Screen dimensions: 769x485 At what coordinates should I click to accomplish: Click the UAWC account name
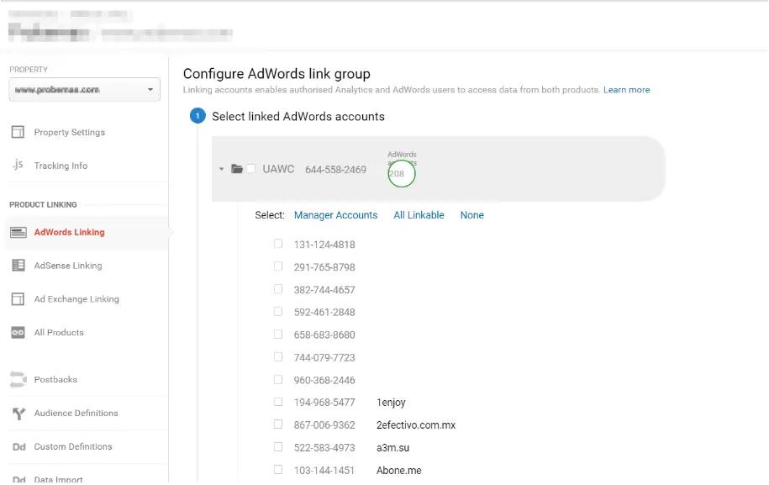click(x=278, y=169)
